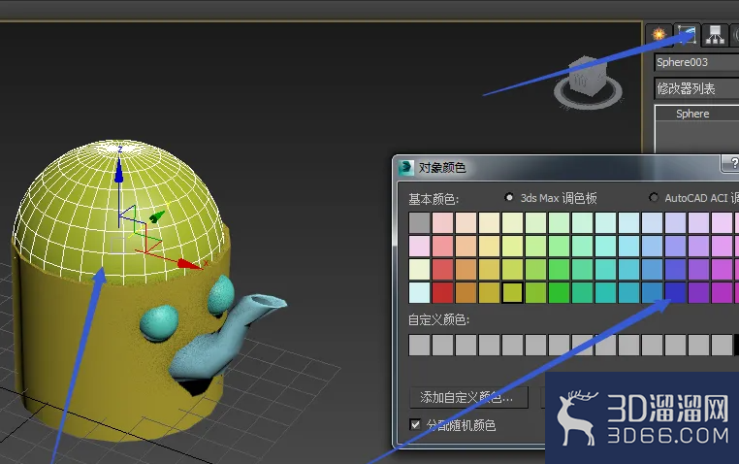
Task: Select the smaller teal eye sphere near the spout
Action: 220,295
